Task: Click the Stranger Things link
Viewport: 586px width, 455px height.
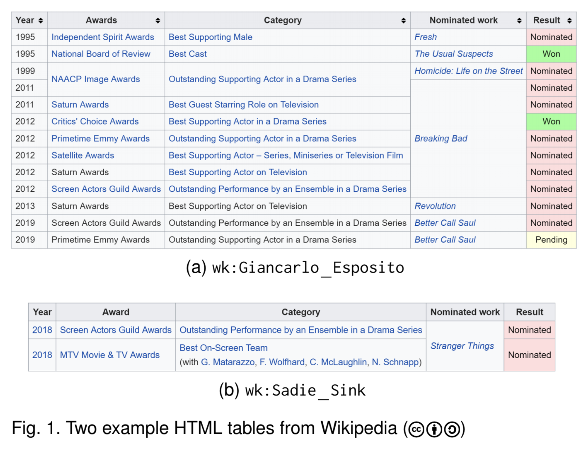Action: pyautogui.click(x=462, y=346)
